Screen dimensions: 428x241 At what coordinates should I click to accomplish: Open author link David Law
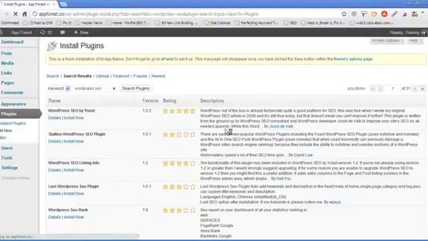click(303, 155)
